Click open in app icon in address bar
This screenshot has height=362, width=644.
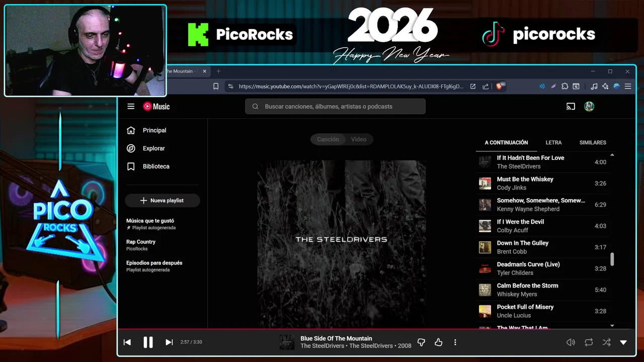point(473,86)
